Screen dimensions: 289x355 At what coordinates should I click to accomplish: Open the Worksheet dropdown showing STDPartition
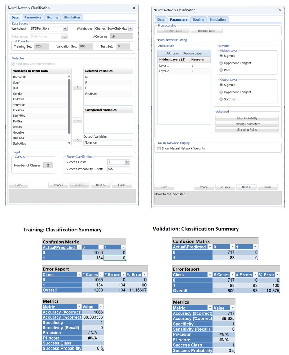click(65, 29)
